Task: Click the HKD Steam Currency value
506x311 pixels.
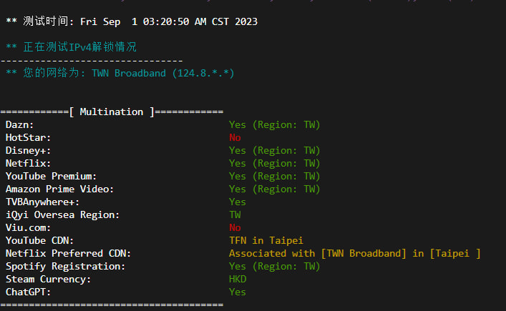Action: pyautogui.click(x=238, y=279)
